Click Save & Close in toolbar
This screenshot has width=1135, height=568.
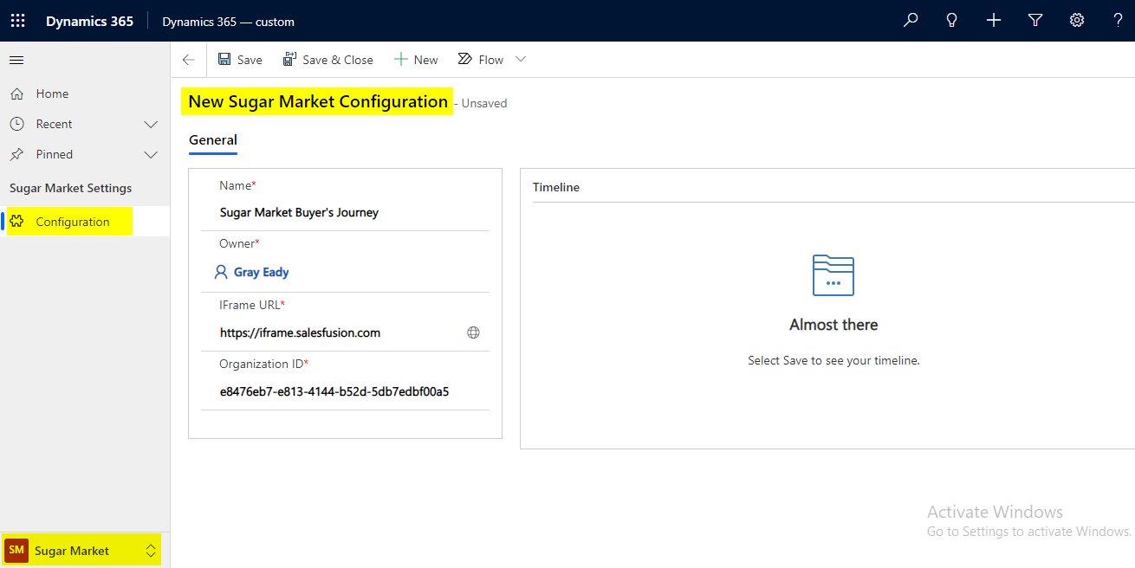[328, 60]
